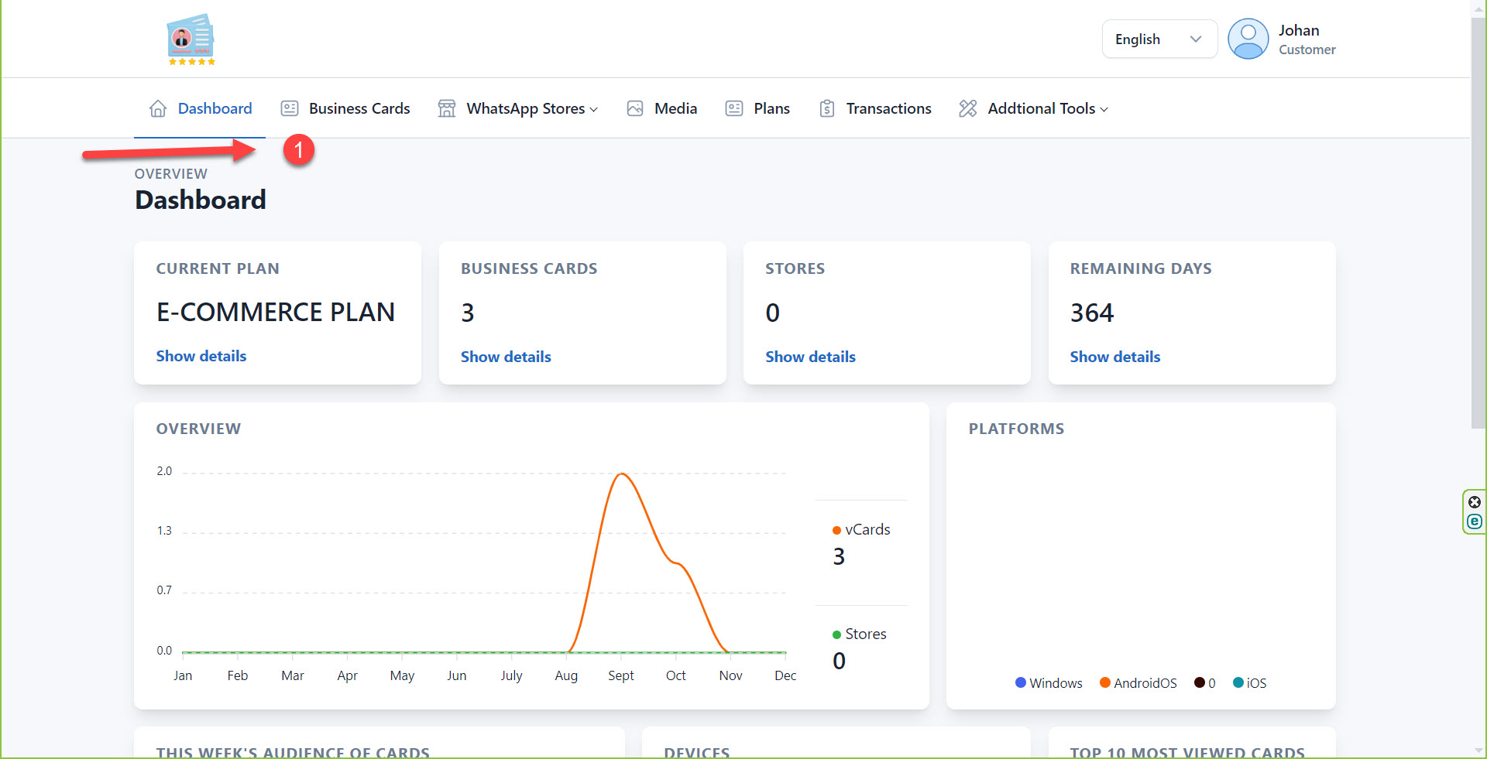Viewport: 1487px width, 759px height.
Task: Close the floating side widget
Action: coord(1475,502)
